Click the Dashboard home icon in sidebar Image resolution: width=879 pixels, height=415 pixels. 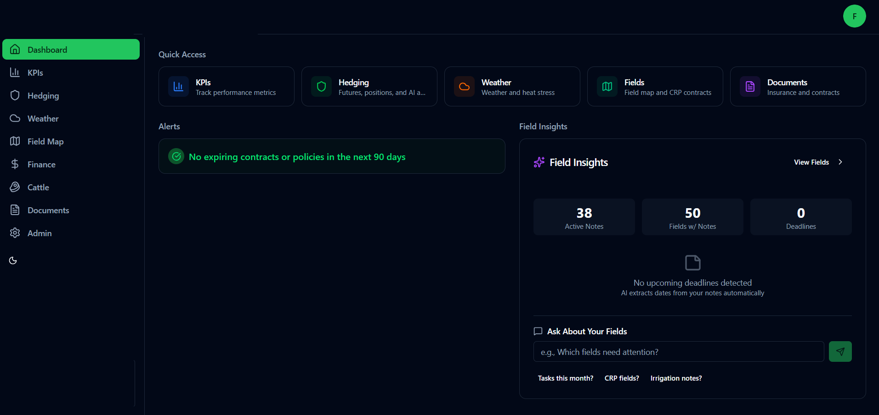tap(15, 50)
